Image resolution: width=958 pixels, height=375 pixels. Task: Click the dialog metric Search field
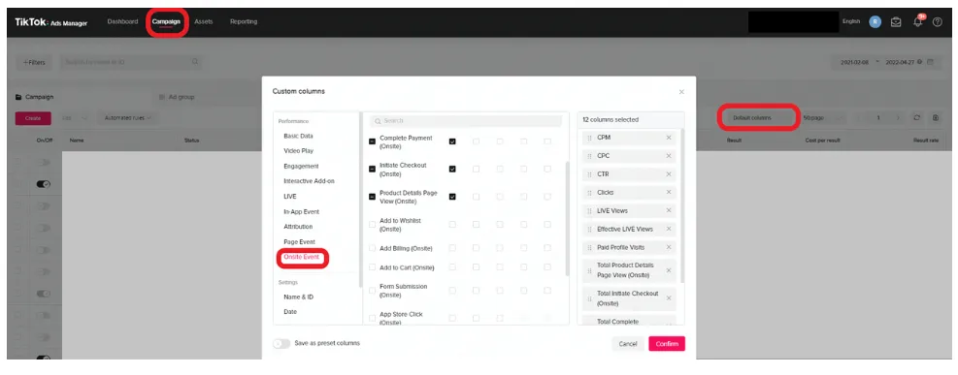(x=466, y=121)
